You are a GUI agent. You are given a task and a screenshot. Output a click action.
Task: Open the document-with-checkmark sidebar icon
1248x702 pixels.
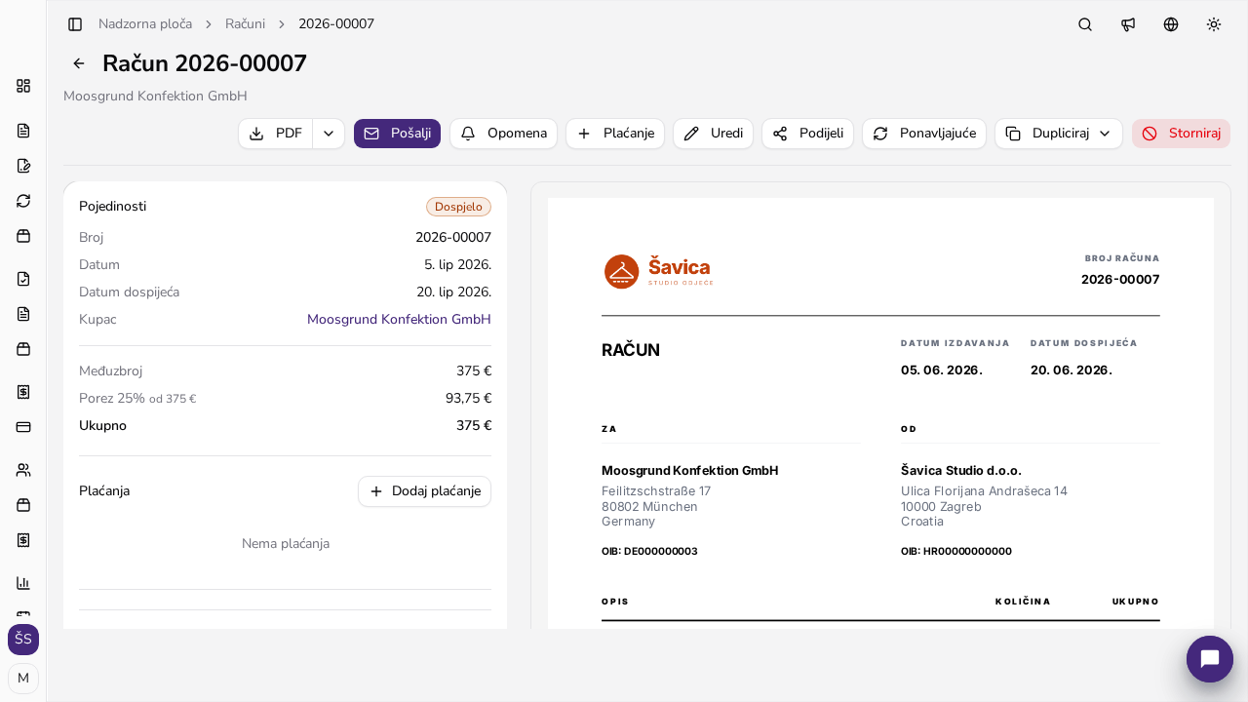pos(23,279)
